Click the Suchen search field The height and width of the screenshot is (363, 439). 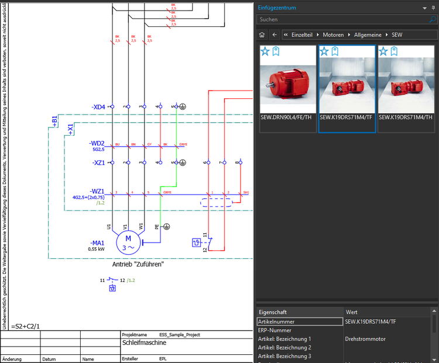click(342, 19)
